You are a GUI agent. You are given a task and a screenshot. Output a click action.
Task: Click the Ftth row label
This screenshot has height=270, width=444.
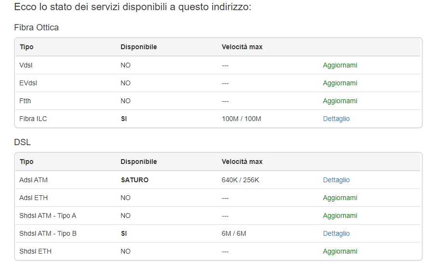(25, 101)
